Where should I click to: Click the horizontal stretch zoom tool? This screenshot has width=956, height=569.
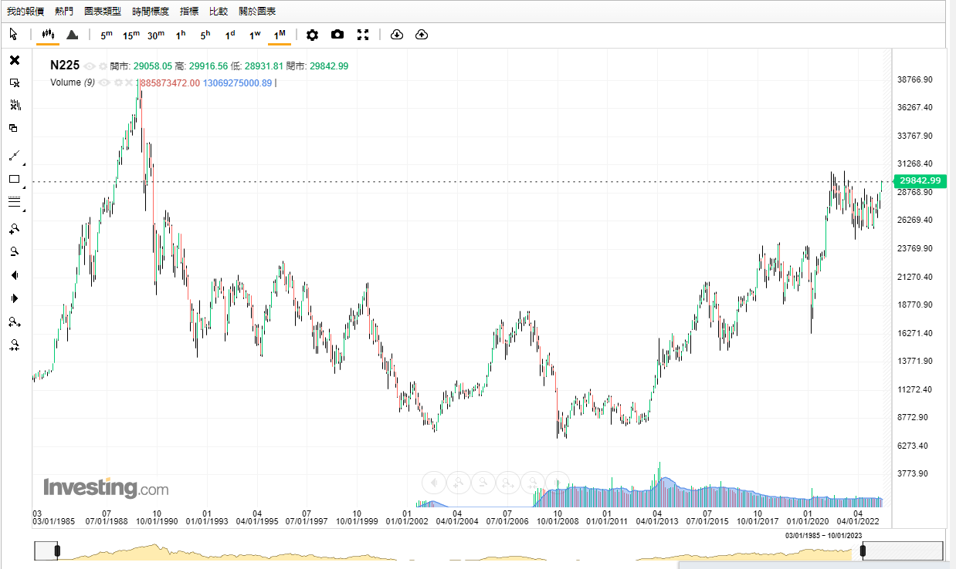click(14, 322)
